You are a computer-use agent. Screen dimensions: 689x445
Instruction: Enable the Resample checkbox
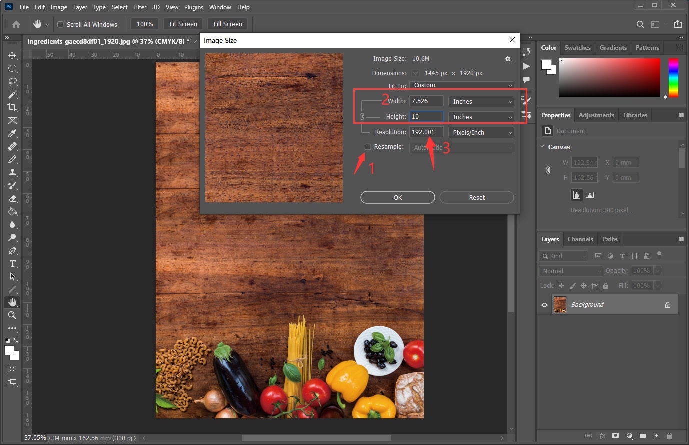(x=368, y=147)
